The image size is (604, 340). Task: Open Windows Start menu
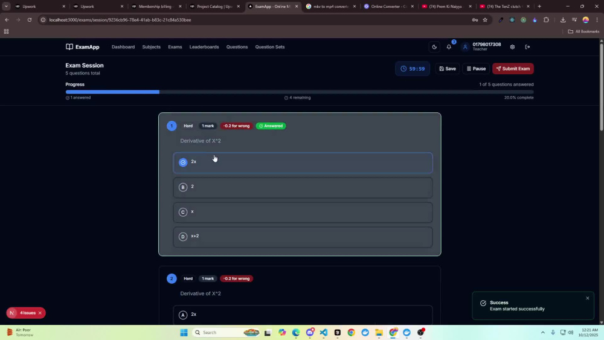(184, 332)
